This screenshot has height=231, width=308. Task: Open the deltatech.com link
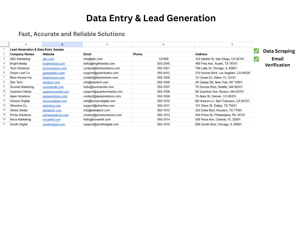[52, 110]
